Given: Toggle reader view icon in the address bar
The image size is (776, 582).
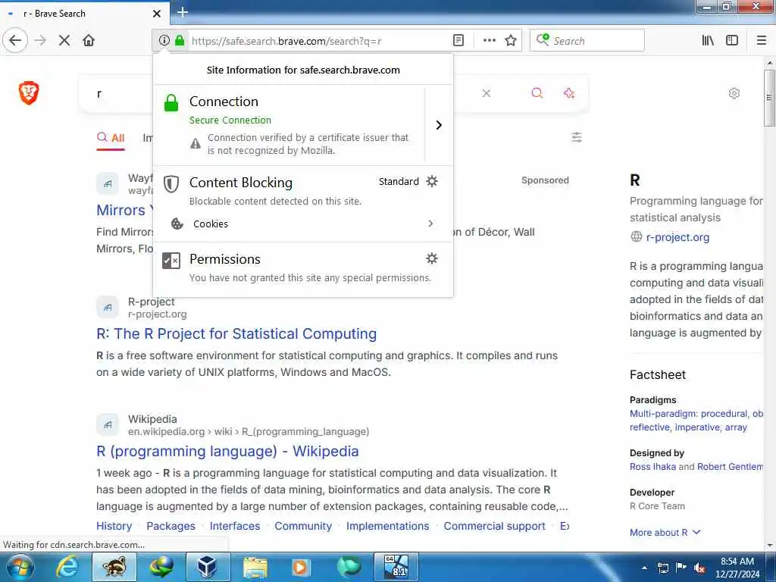Looking at the screenshot, I should [458, 41].
